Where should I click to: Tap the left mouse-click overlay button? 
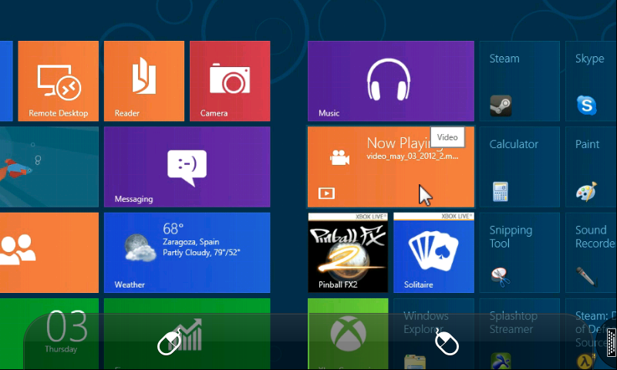pos(170,342)
